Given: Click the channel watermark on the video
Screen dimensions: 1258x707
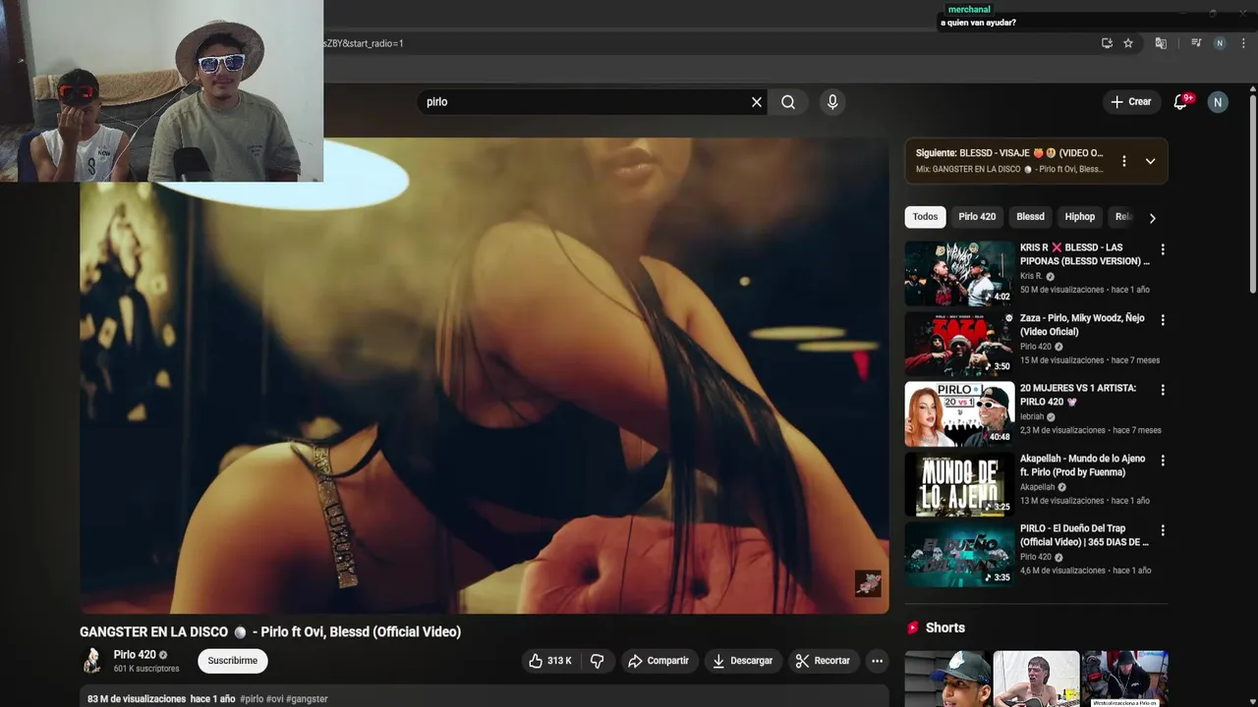Looking at the screenshot, I should pos(868,583).
